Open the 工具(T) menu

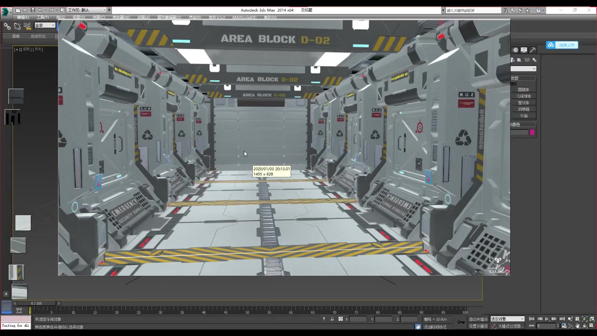pos(42,17)
